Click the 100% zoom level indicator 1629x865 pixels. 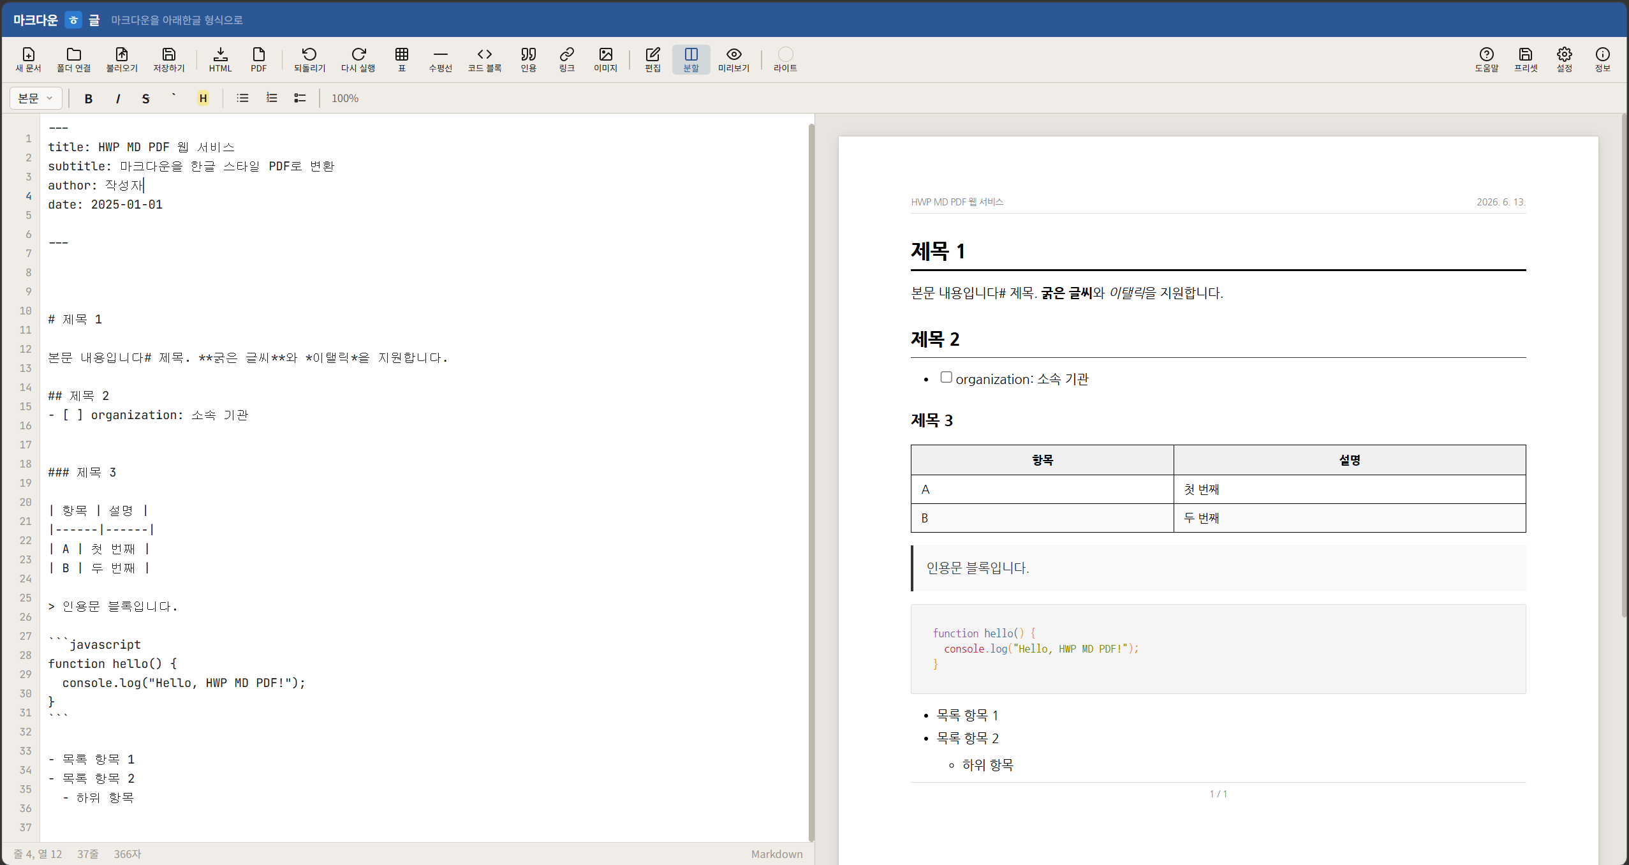(x=345, y=98)
